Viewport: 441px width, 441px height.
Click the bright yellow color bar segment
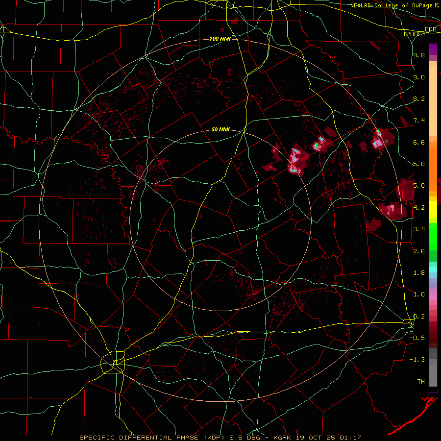click(433, 210)
